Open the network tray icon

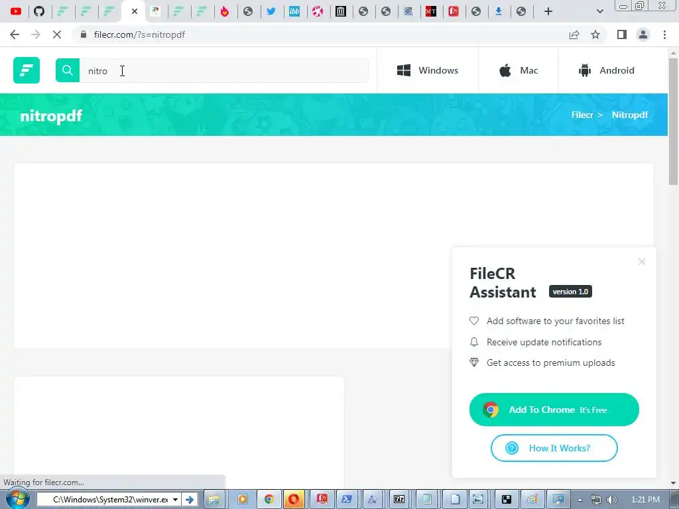click(x=596, y=500)
